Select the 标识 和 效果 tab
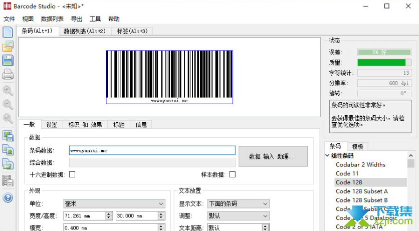The width and height of the screenshot is (419, 231). pyautogui.click(x=85, y=125)
